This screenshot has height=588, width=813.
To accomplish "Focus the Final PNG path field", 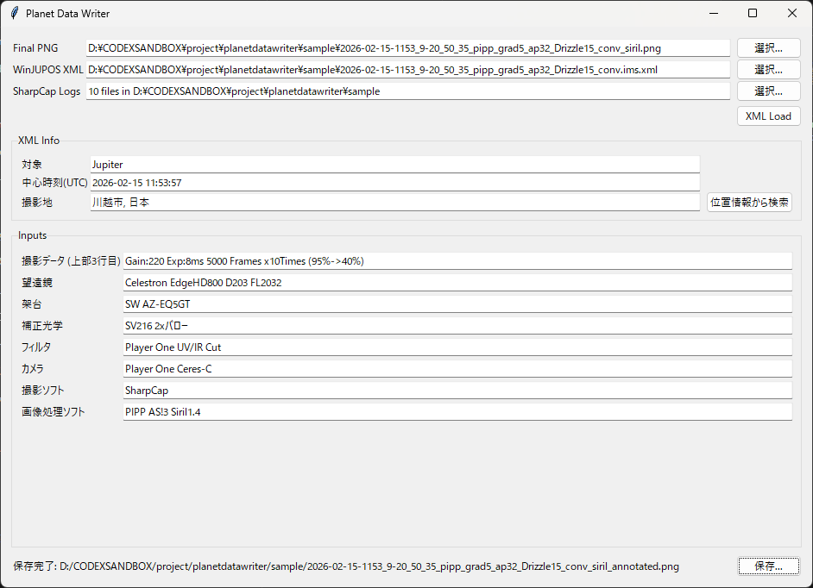I will pos(407,47).
